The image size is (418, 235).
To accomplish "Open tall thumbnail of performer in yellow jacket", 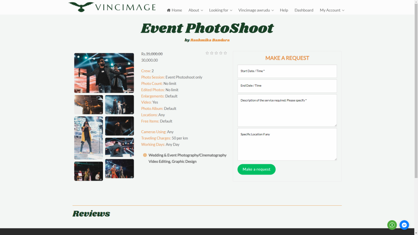I will click(x=89, y=138).
